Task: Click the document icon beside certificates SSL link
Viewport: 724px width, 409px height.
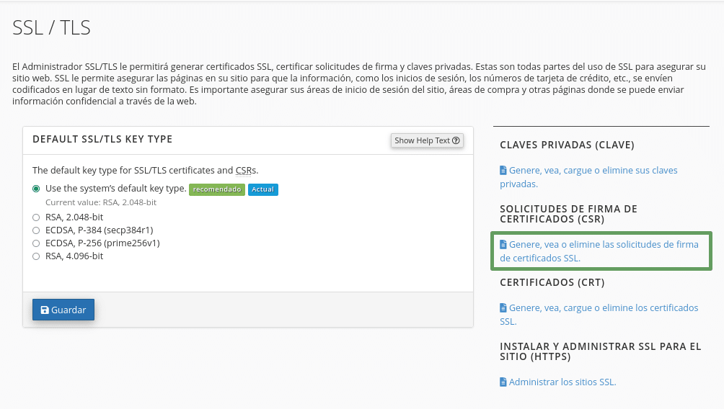Action: point(503,308)
